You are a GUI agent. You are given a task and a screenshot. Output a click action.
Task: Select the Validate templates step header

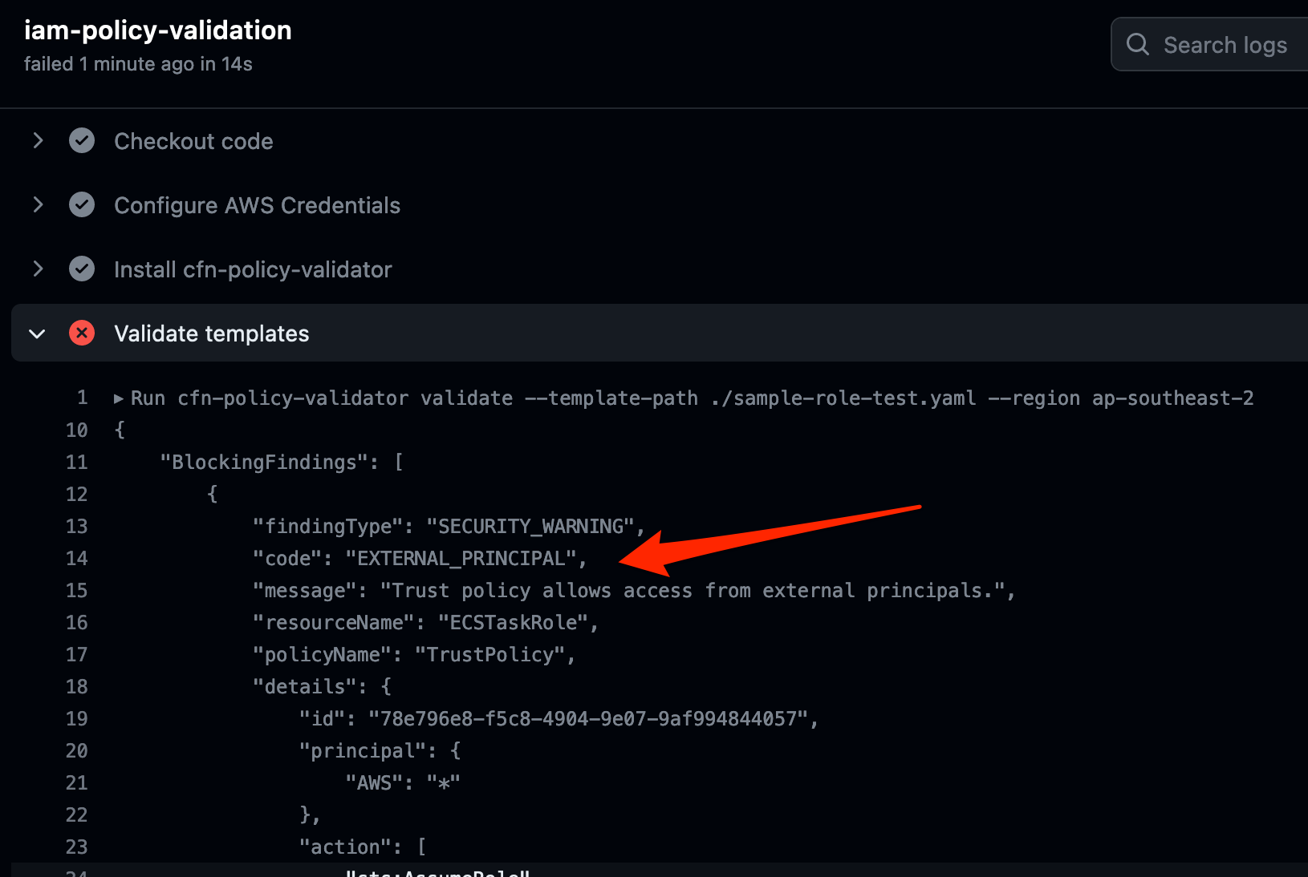(x=212, y=333)
